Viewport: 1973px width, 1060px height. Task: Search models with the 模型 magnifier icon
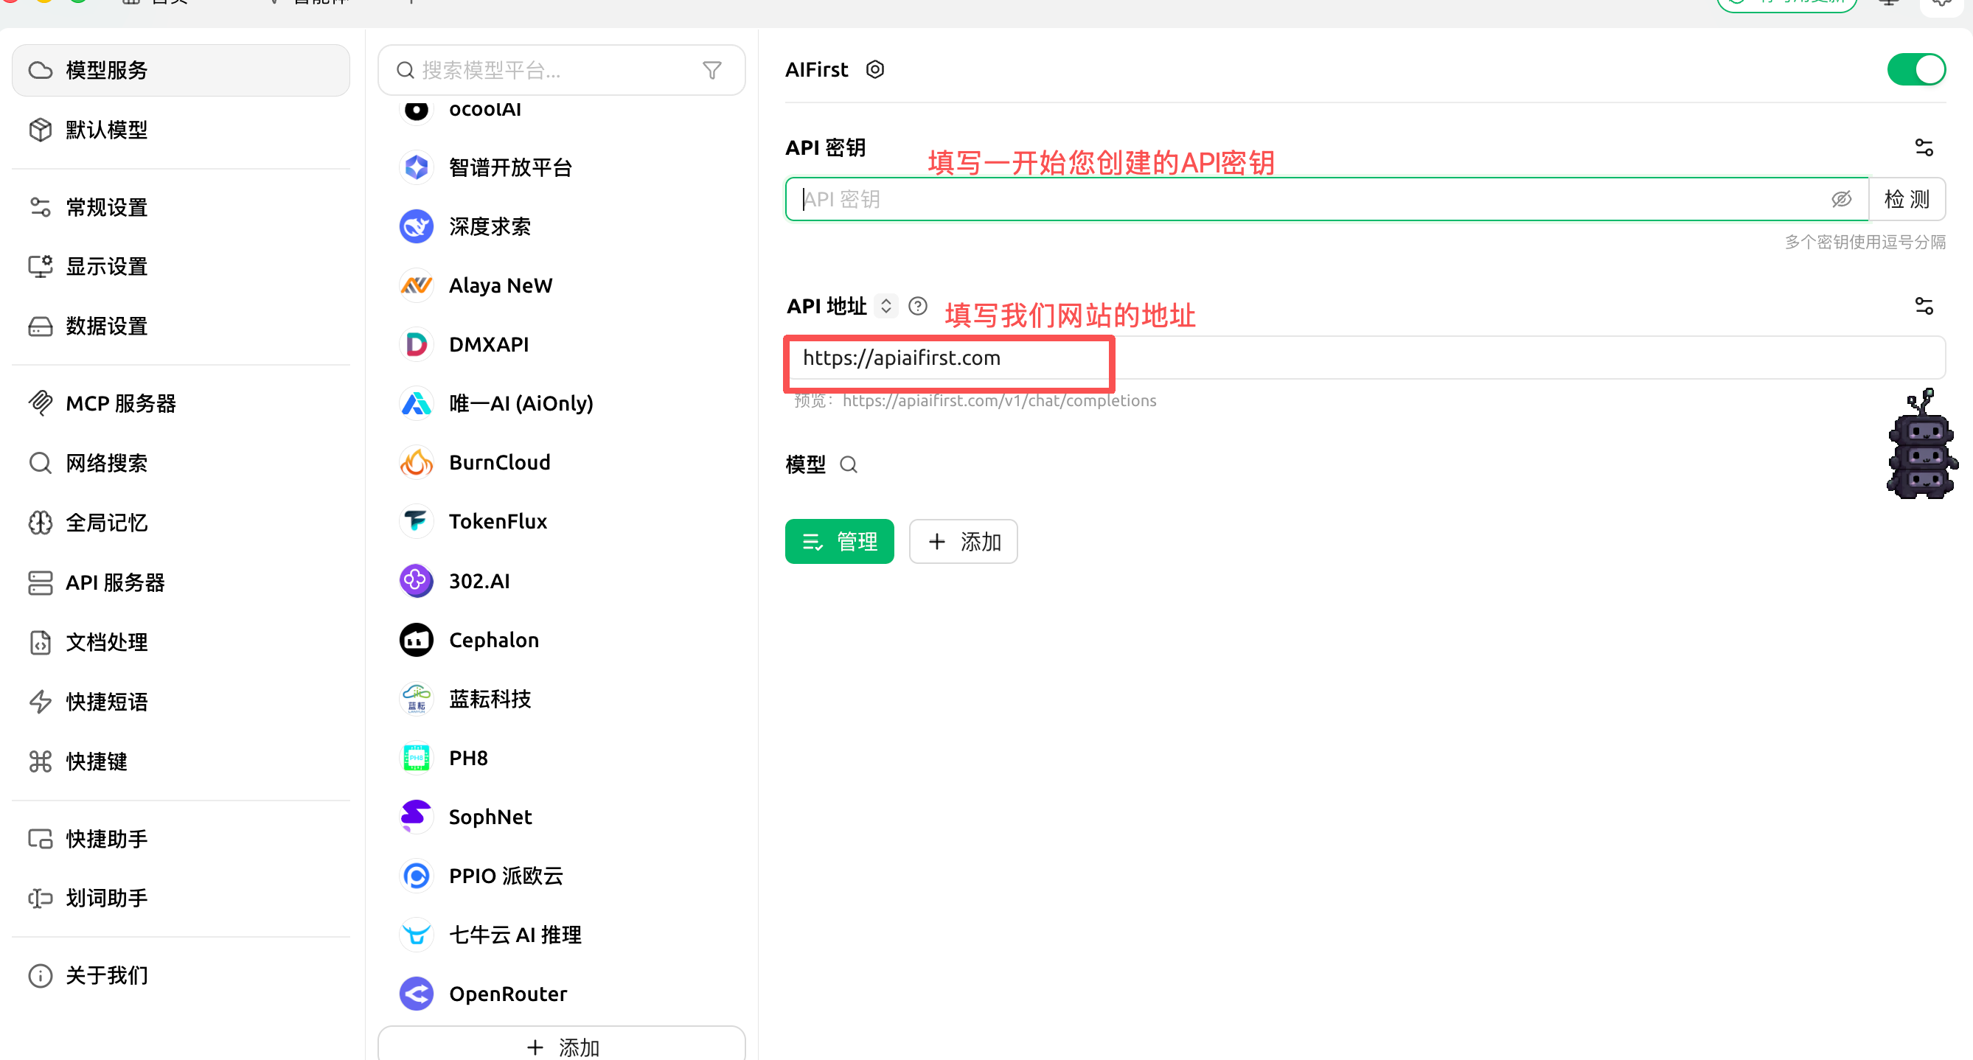pos(849,465)
